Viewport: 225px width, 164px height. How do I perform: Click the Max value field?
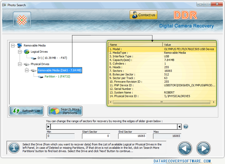(167, 136)
